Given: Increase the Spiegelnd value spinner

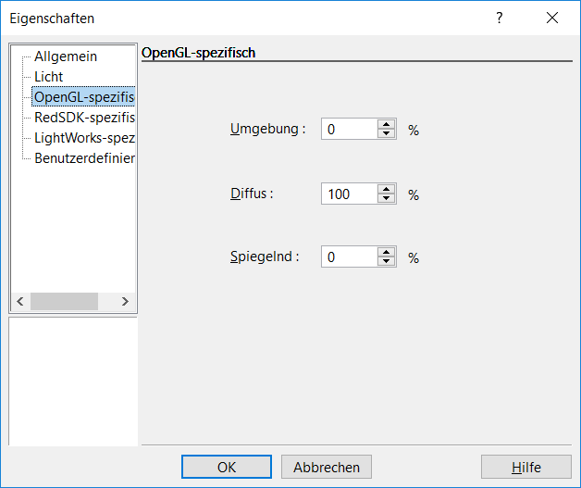Looking at the screenshot, I should 386,252.
